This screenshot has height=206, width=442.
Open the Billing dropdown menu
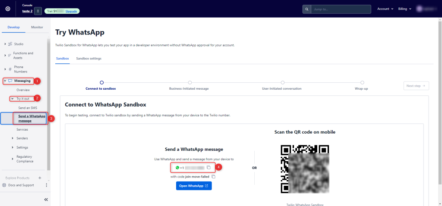(404, 9)
